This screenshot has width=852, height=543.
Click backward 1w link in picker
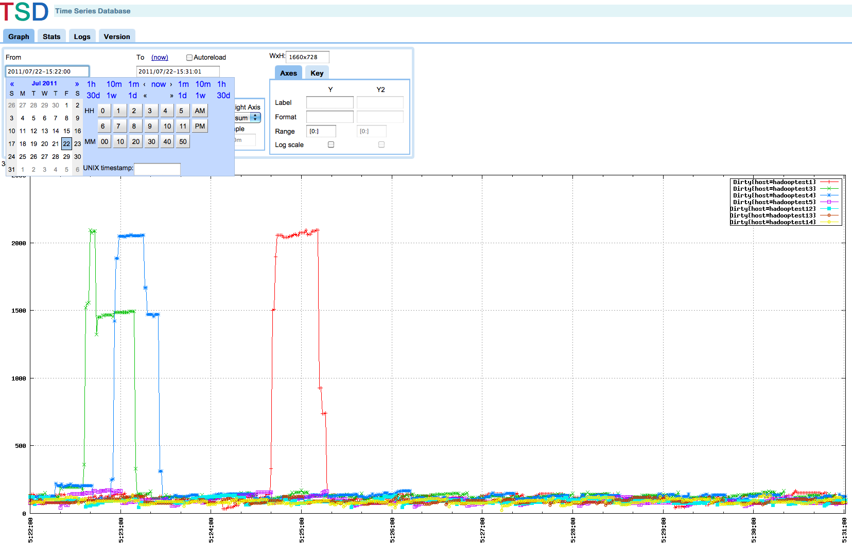[x=112, y=96]
